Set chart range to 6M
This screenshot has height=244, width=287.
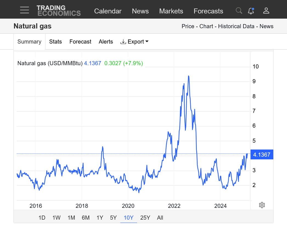tap(86, 218)
